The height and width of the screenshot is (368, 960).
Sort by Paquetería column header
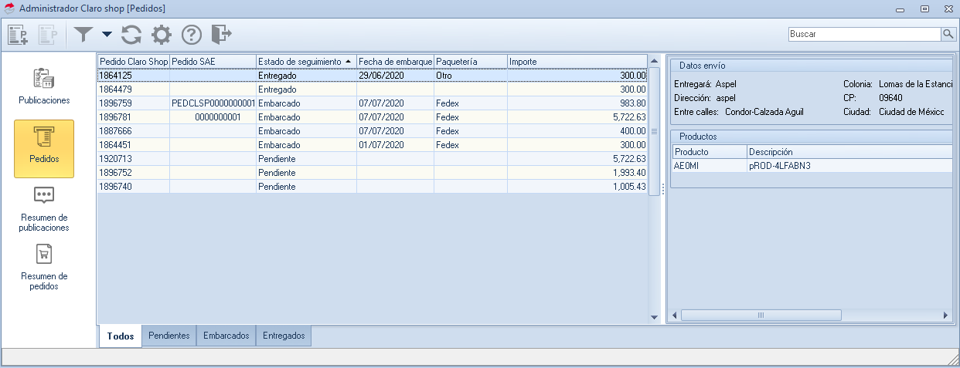[470, 61]
